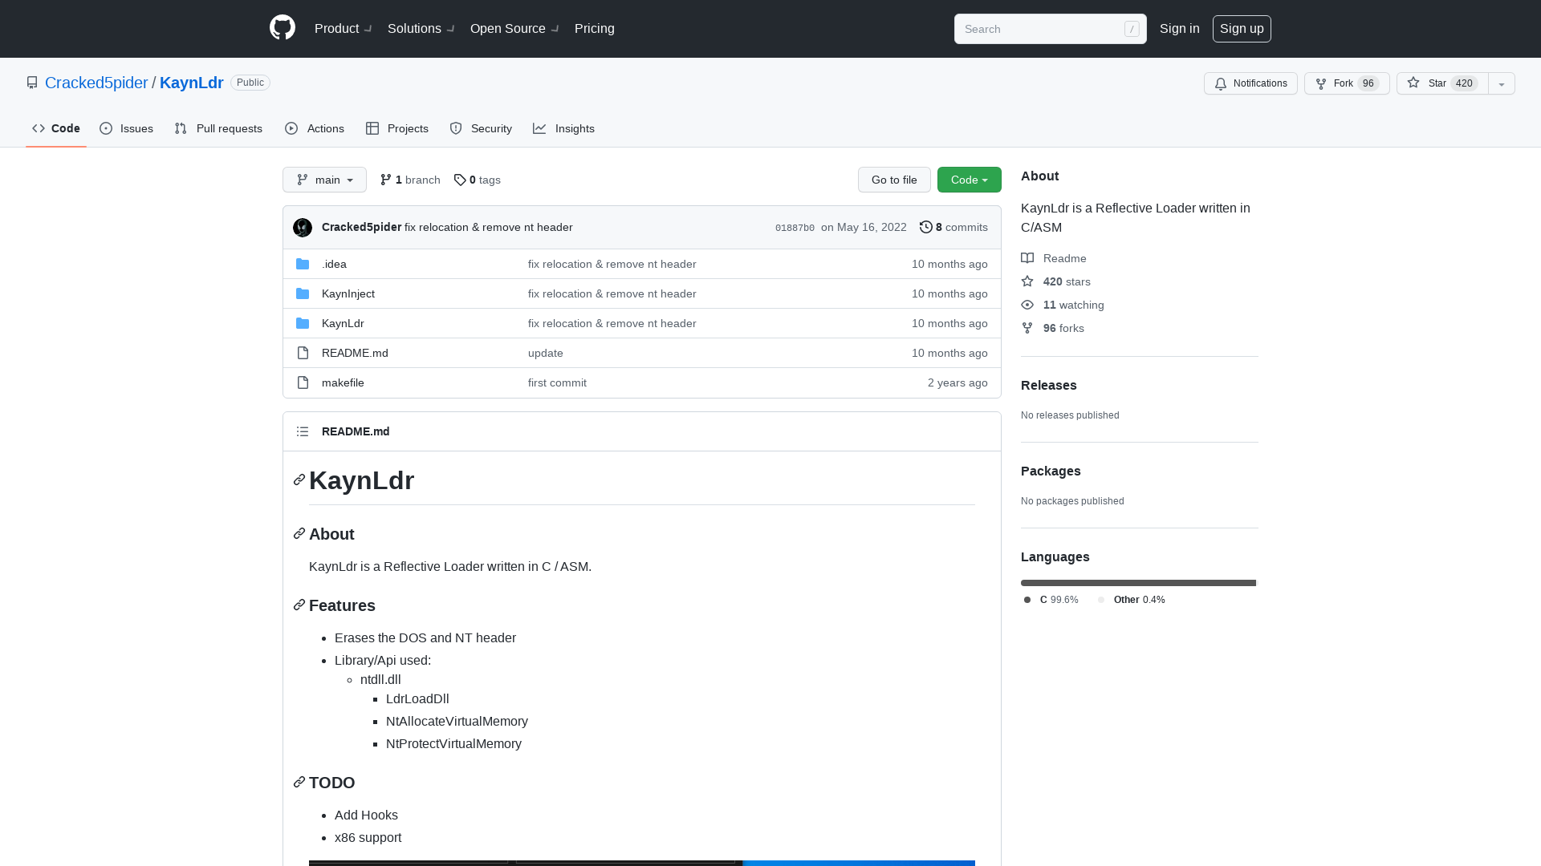Open the star lists dropdown arrow
Image resolution: width=1541 pixels, height=866 pixels.
pyautogui.click(x=1502, y=83)
